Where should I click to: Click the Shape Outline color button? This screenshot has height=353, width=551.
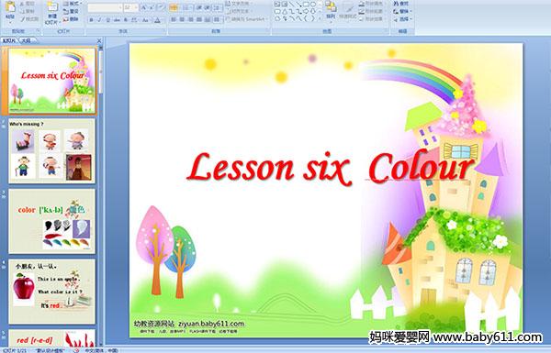(372, 11)
